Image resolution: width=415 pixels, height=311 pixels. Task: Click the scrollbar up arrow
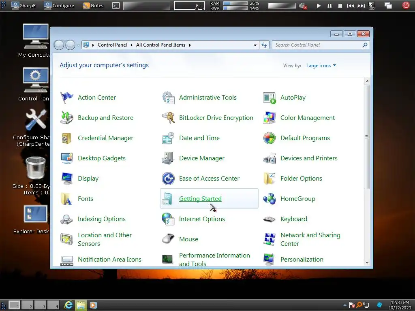pos(367,81)
